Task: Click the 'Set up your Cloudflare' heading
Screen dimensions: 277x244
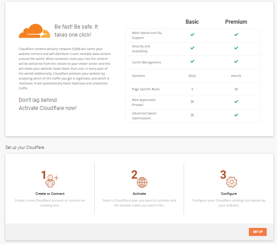Action: [25, 147]
